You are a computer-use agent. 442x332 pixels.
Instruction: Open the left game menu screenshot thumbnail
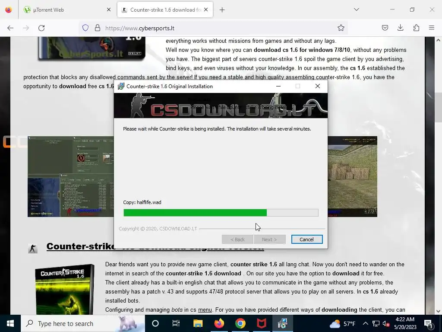pyautogui.click(x=70, y=176)
